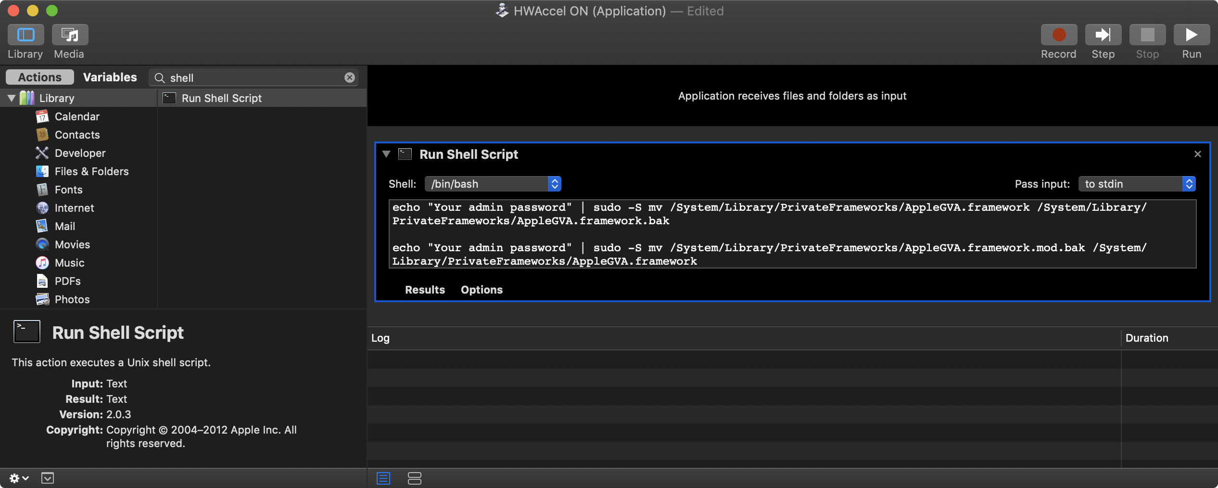The height and width of the screenshot is (488, 1218).
Task: Select the Fonts category
Action: [68, 190]
